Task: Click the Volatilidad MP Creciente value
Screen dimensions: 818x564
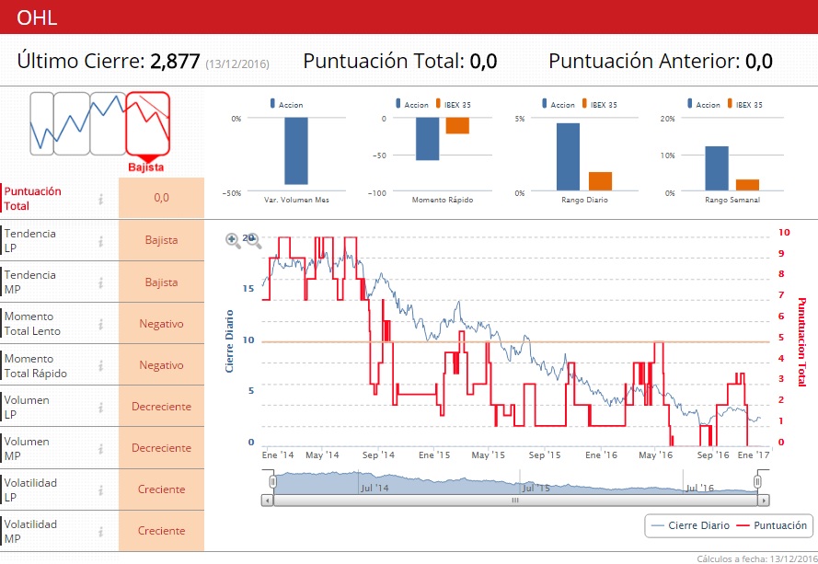Action: [x=161, y=531]
